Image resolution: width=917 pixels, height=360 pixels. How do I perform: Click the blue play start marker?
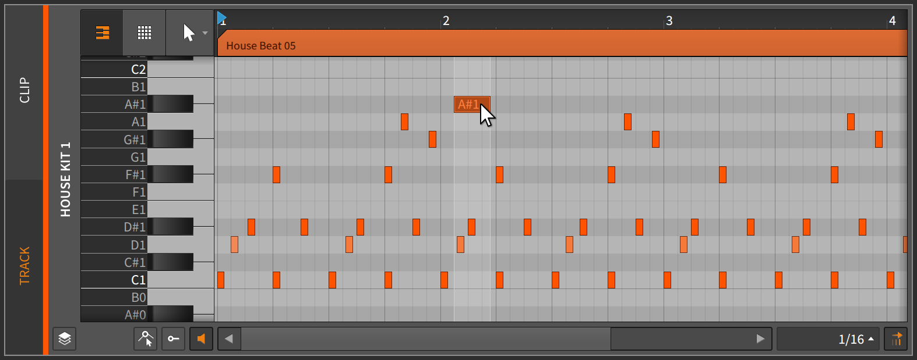pos(221,18)
